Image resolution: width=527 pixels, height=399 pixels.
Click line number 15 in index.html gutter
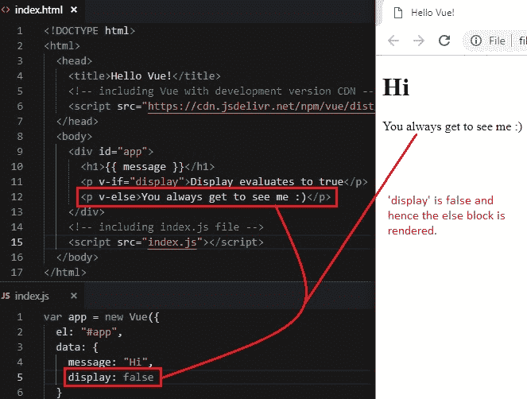17,242
